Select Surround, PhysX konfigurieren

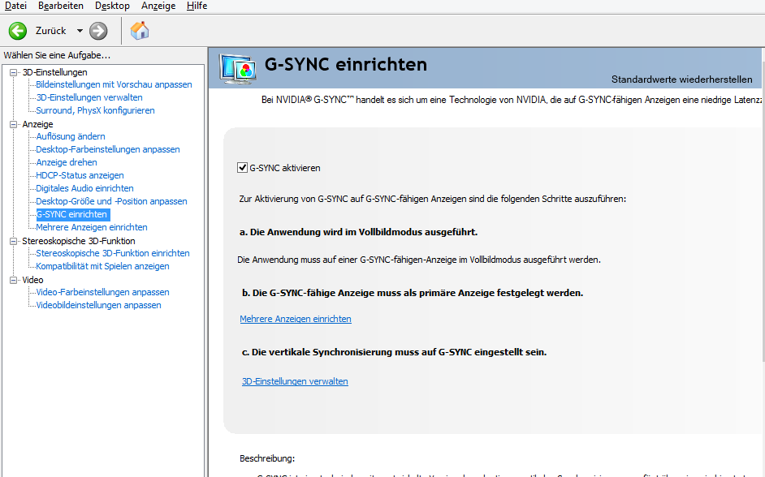(x=95, y=110)
